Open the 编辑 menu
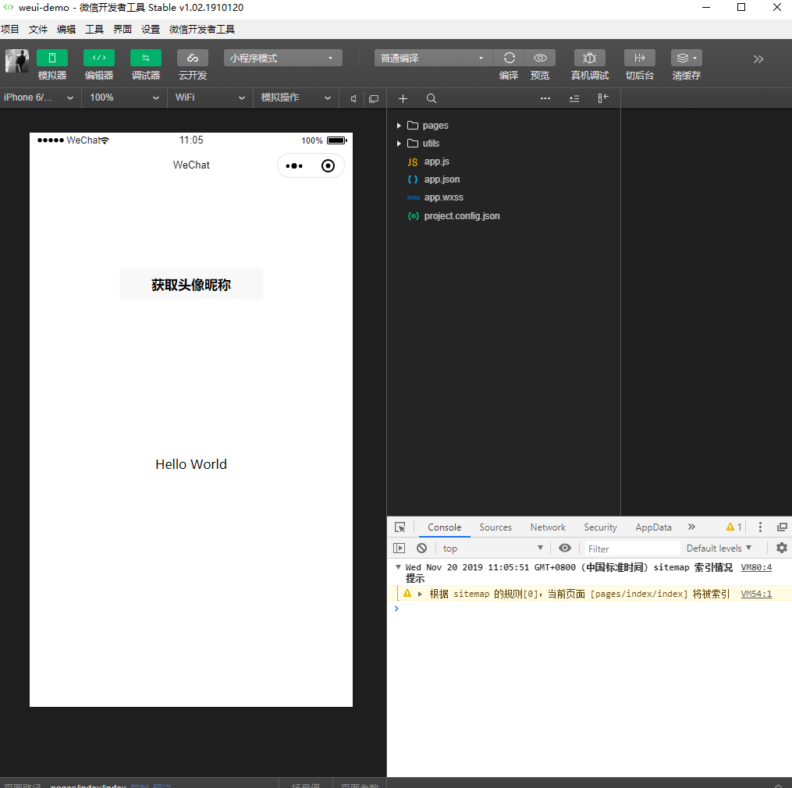Screen dimensions: 792x788 coord(66,30)
